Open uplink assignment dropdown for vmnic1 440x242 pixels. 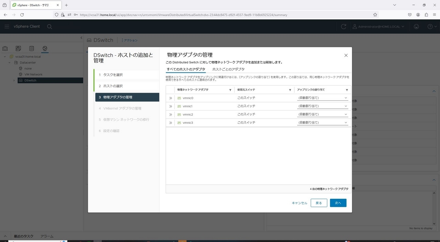pos(323,106)
